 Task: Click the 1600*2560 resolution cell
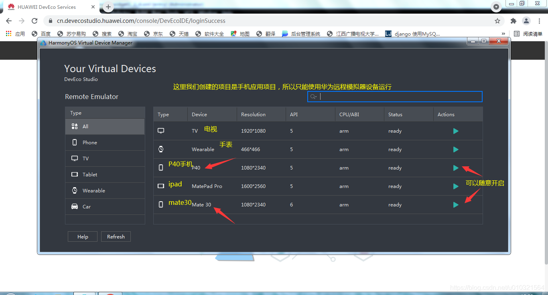pos(253,186)
